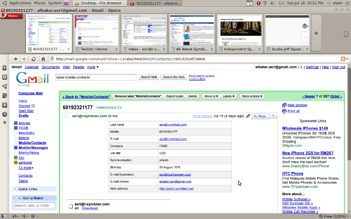
Task: Open the Opera Menu button
Action: click(x=12, y=16)
